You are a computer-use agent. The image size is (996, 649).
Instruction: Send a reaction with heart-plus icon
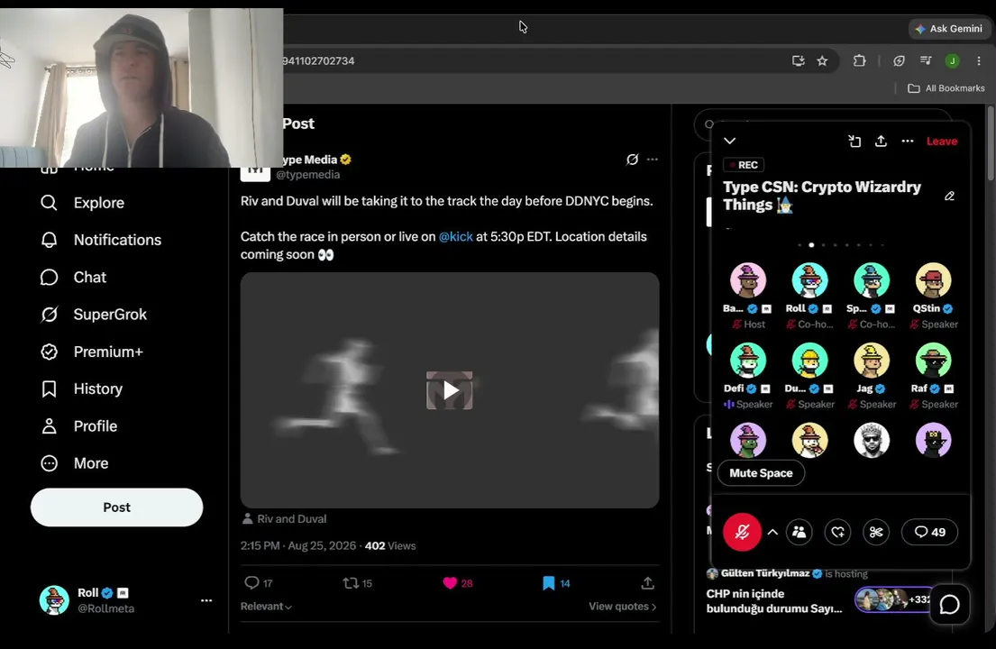coord(838,532)
